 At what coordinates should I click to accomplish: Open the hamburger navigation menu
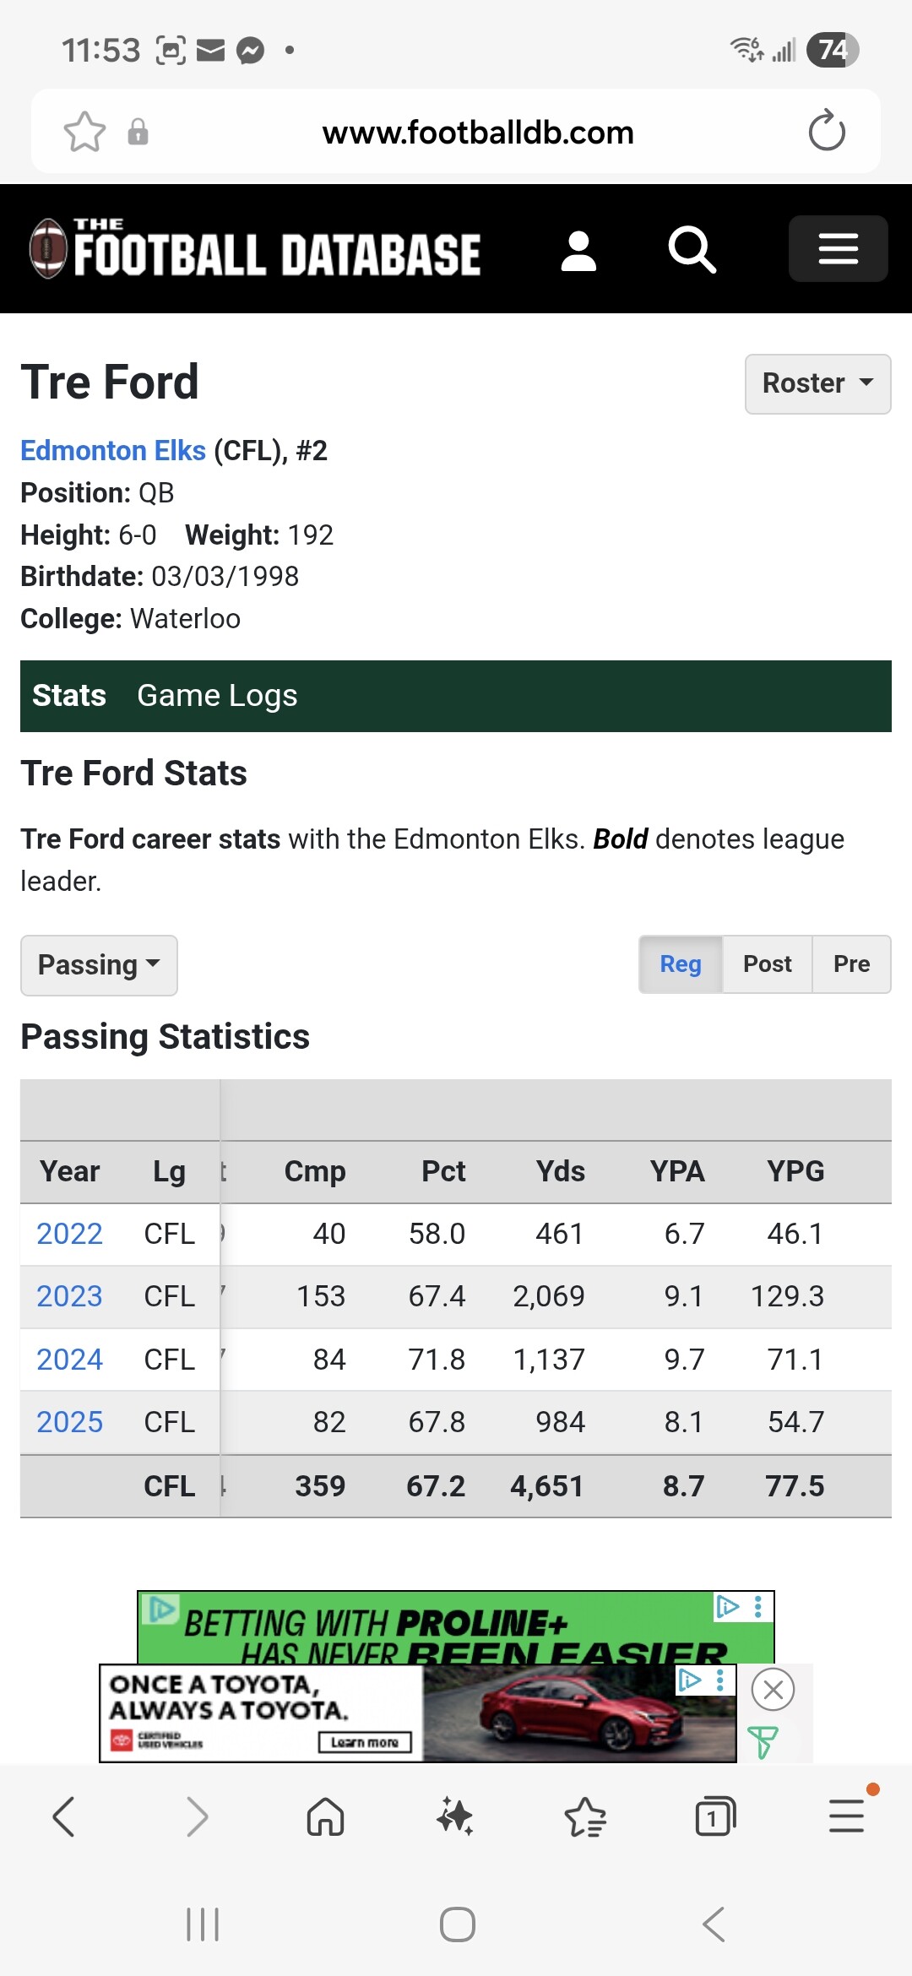(838, 249)
